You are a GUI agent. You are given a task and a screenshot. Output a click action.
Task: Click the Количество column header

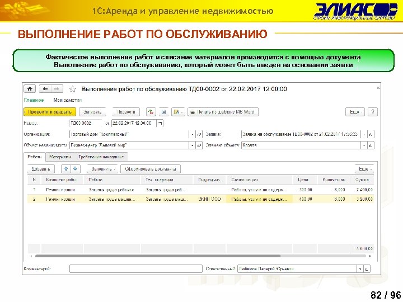[x=334, y=180]
